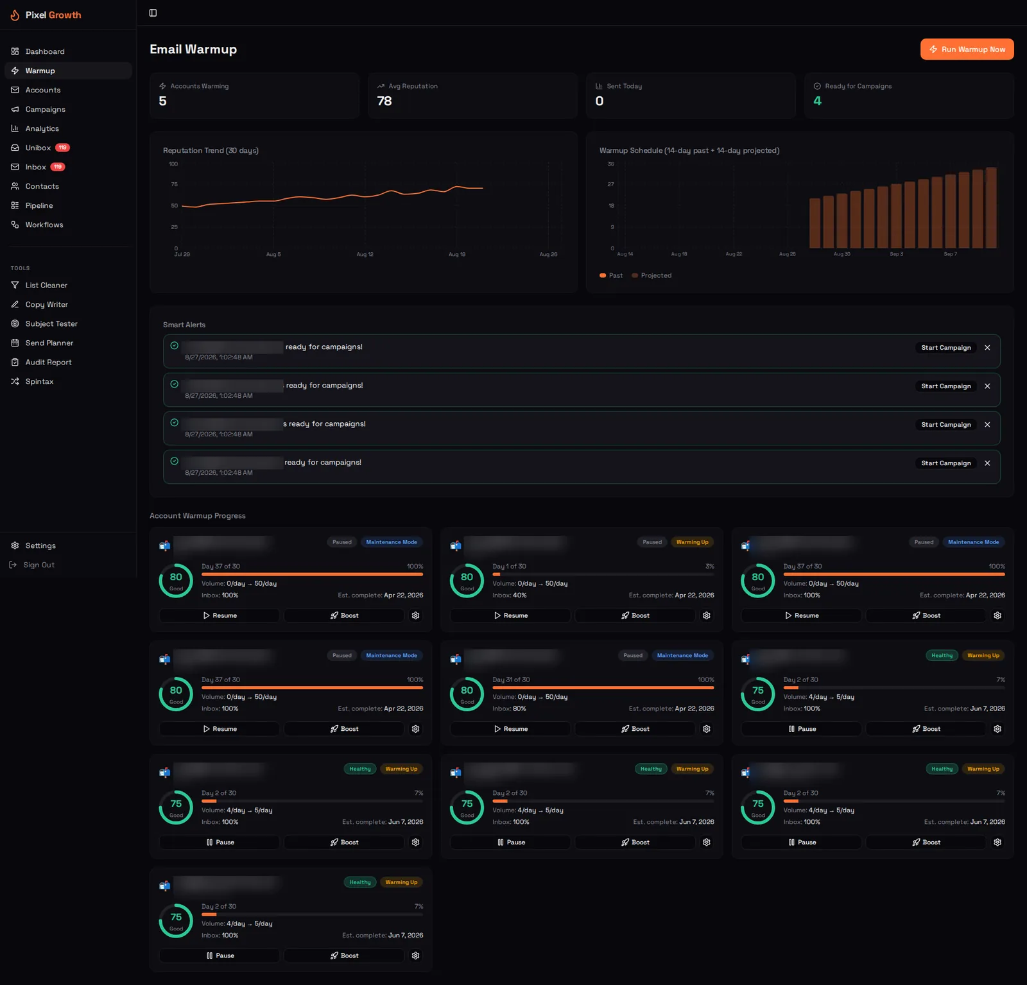The height and width of the screenshot is (985, 1027).
Task: Click the Accounts Warming stat card
Action: [254, 96]
